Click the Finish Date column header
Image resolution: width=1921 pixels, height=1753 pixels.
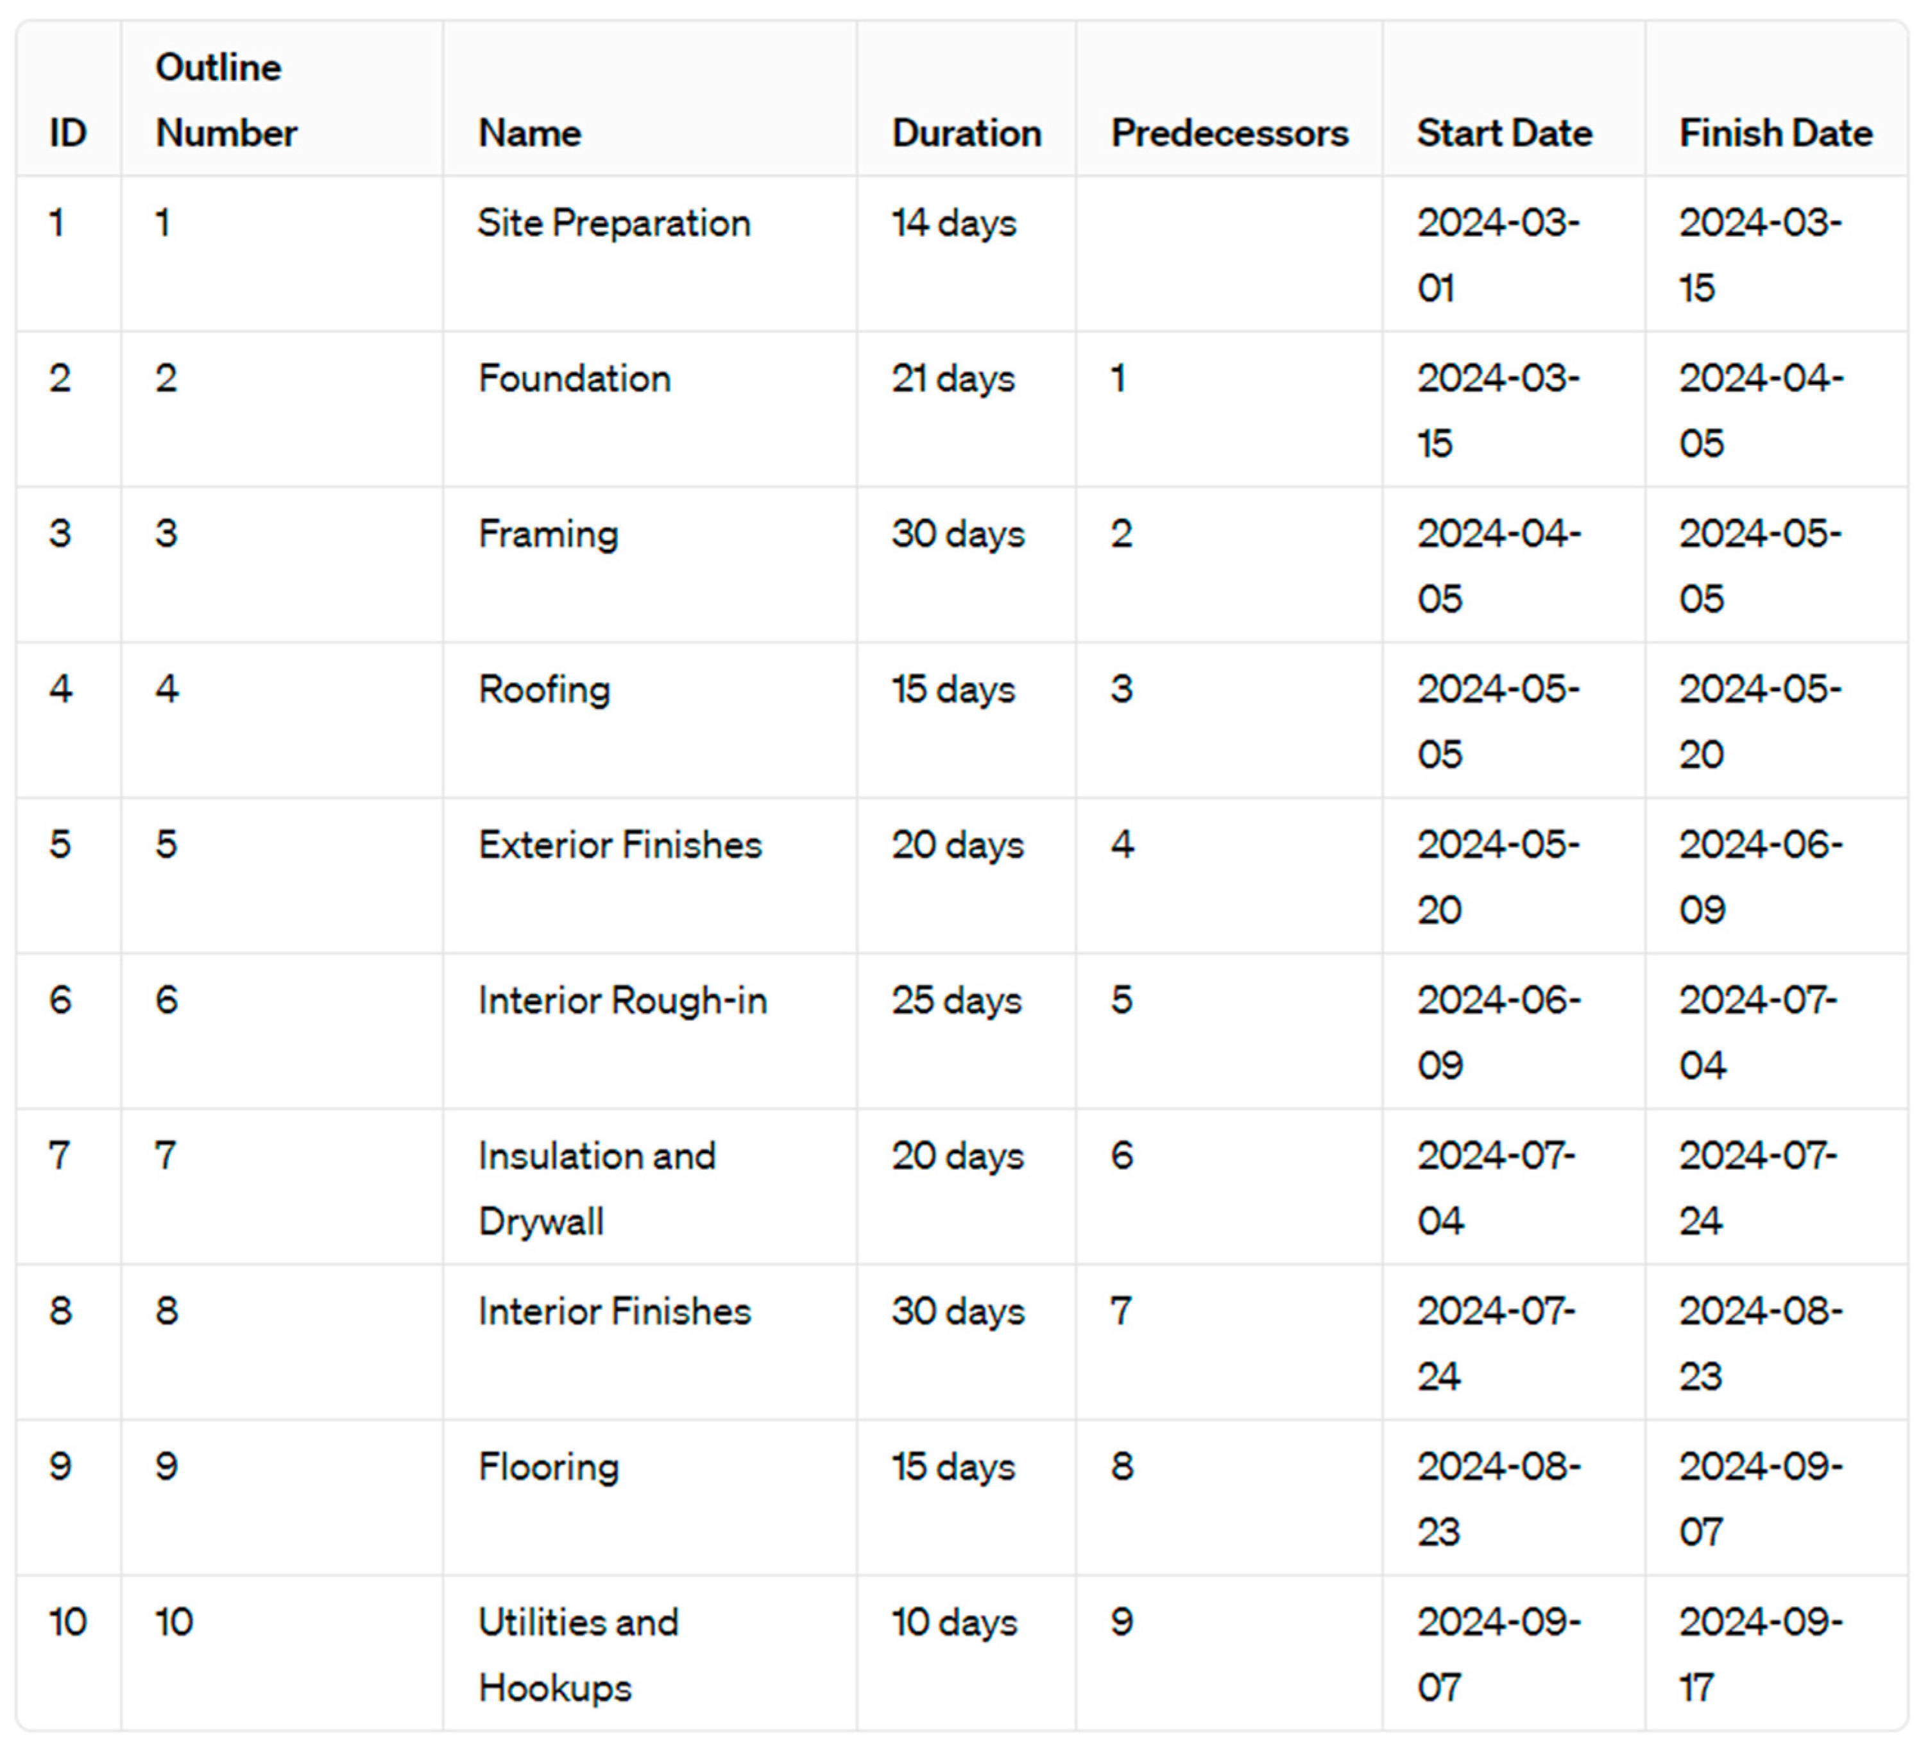(1775, 133)
